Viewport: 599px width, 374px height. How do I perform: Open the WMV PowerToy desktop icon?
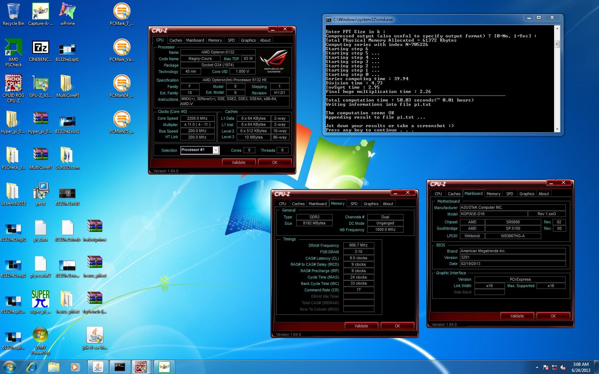click(x=41, y=341)
